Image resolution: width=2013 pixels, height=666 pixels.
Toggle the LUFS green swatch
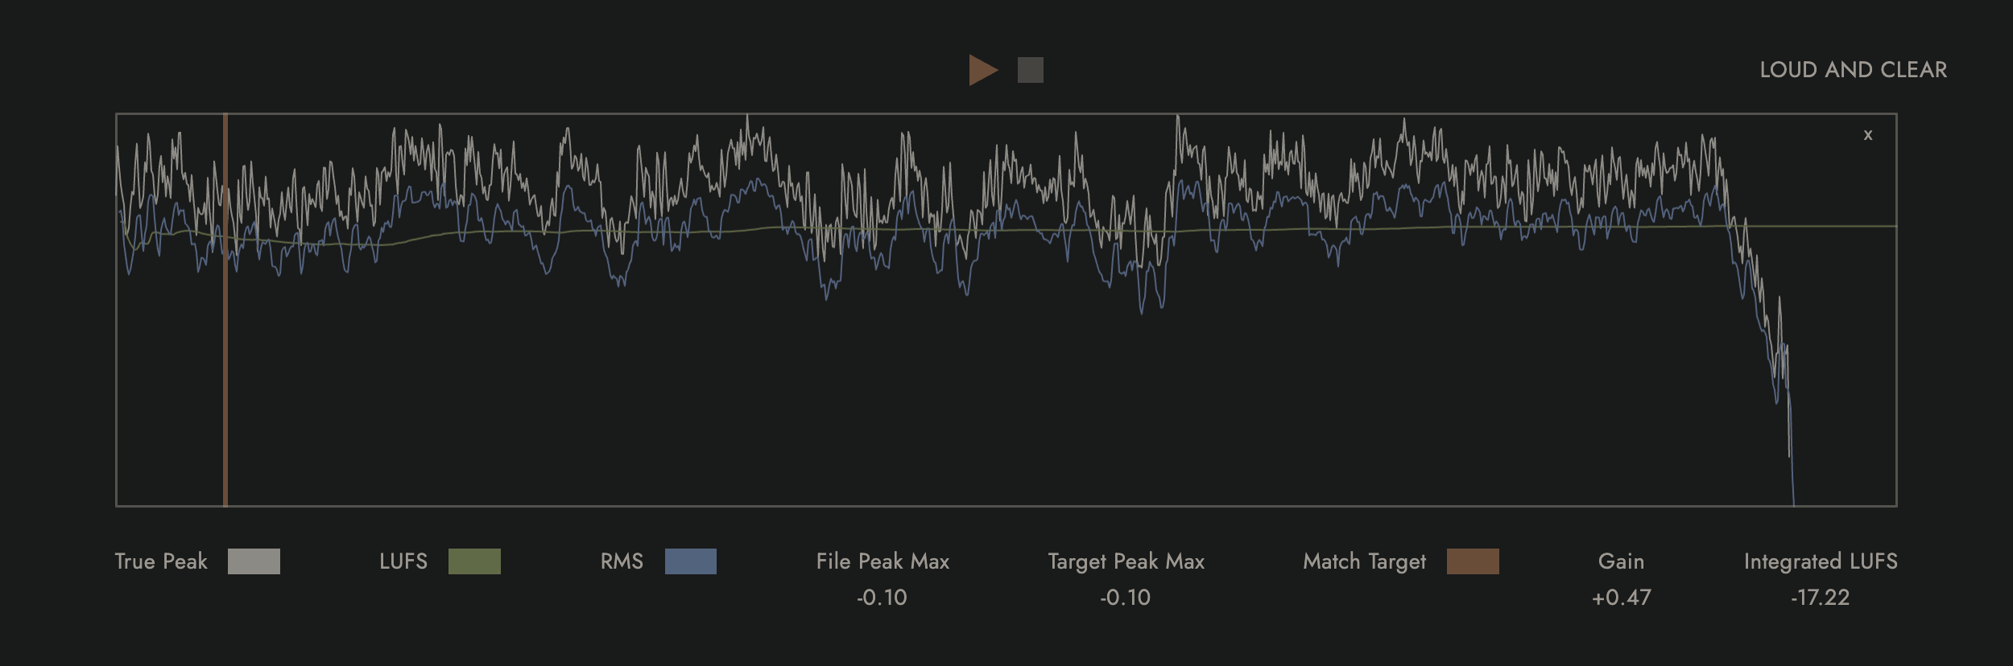coord(474,561)
